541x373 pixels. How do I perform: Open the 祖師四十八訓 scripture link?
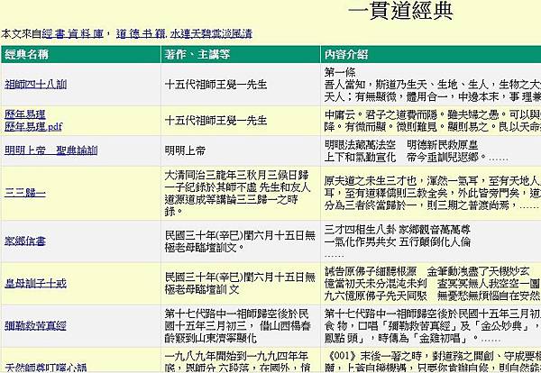[x=35, y=85]
